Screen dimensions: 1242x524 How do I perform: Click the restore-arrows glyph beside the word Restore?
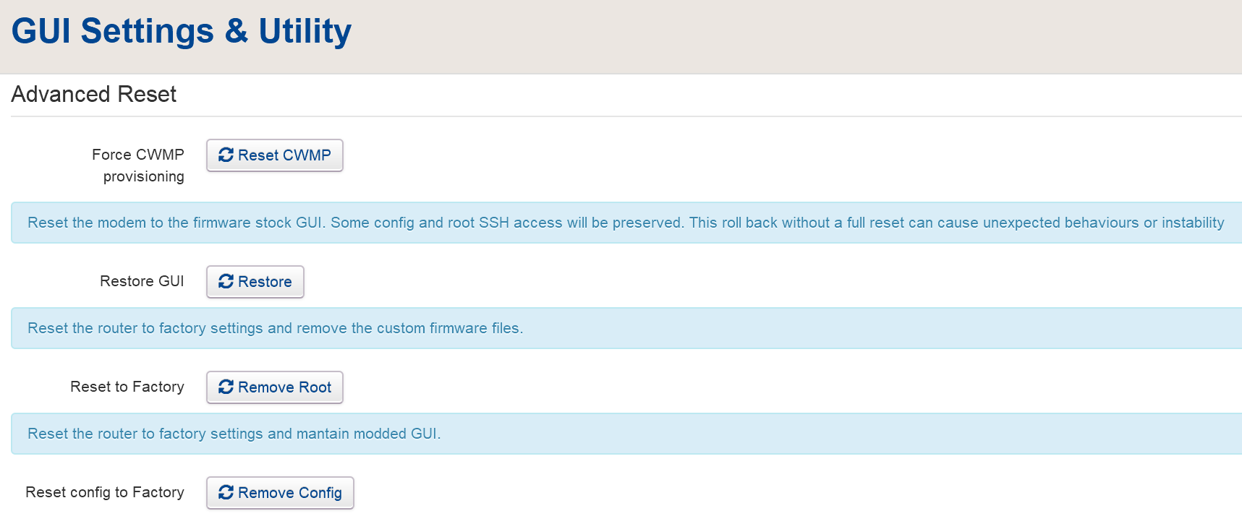(x=225, y=282)
